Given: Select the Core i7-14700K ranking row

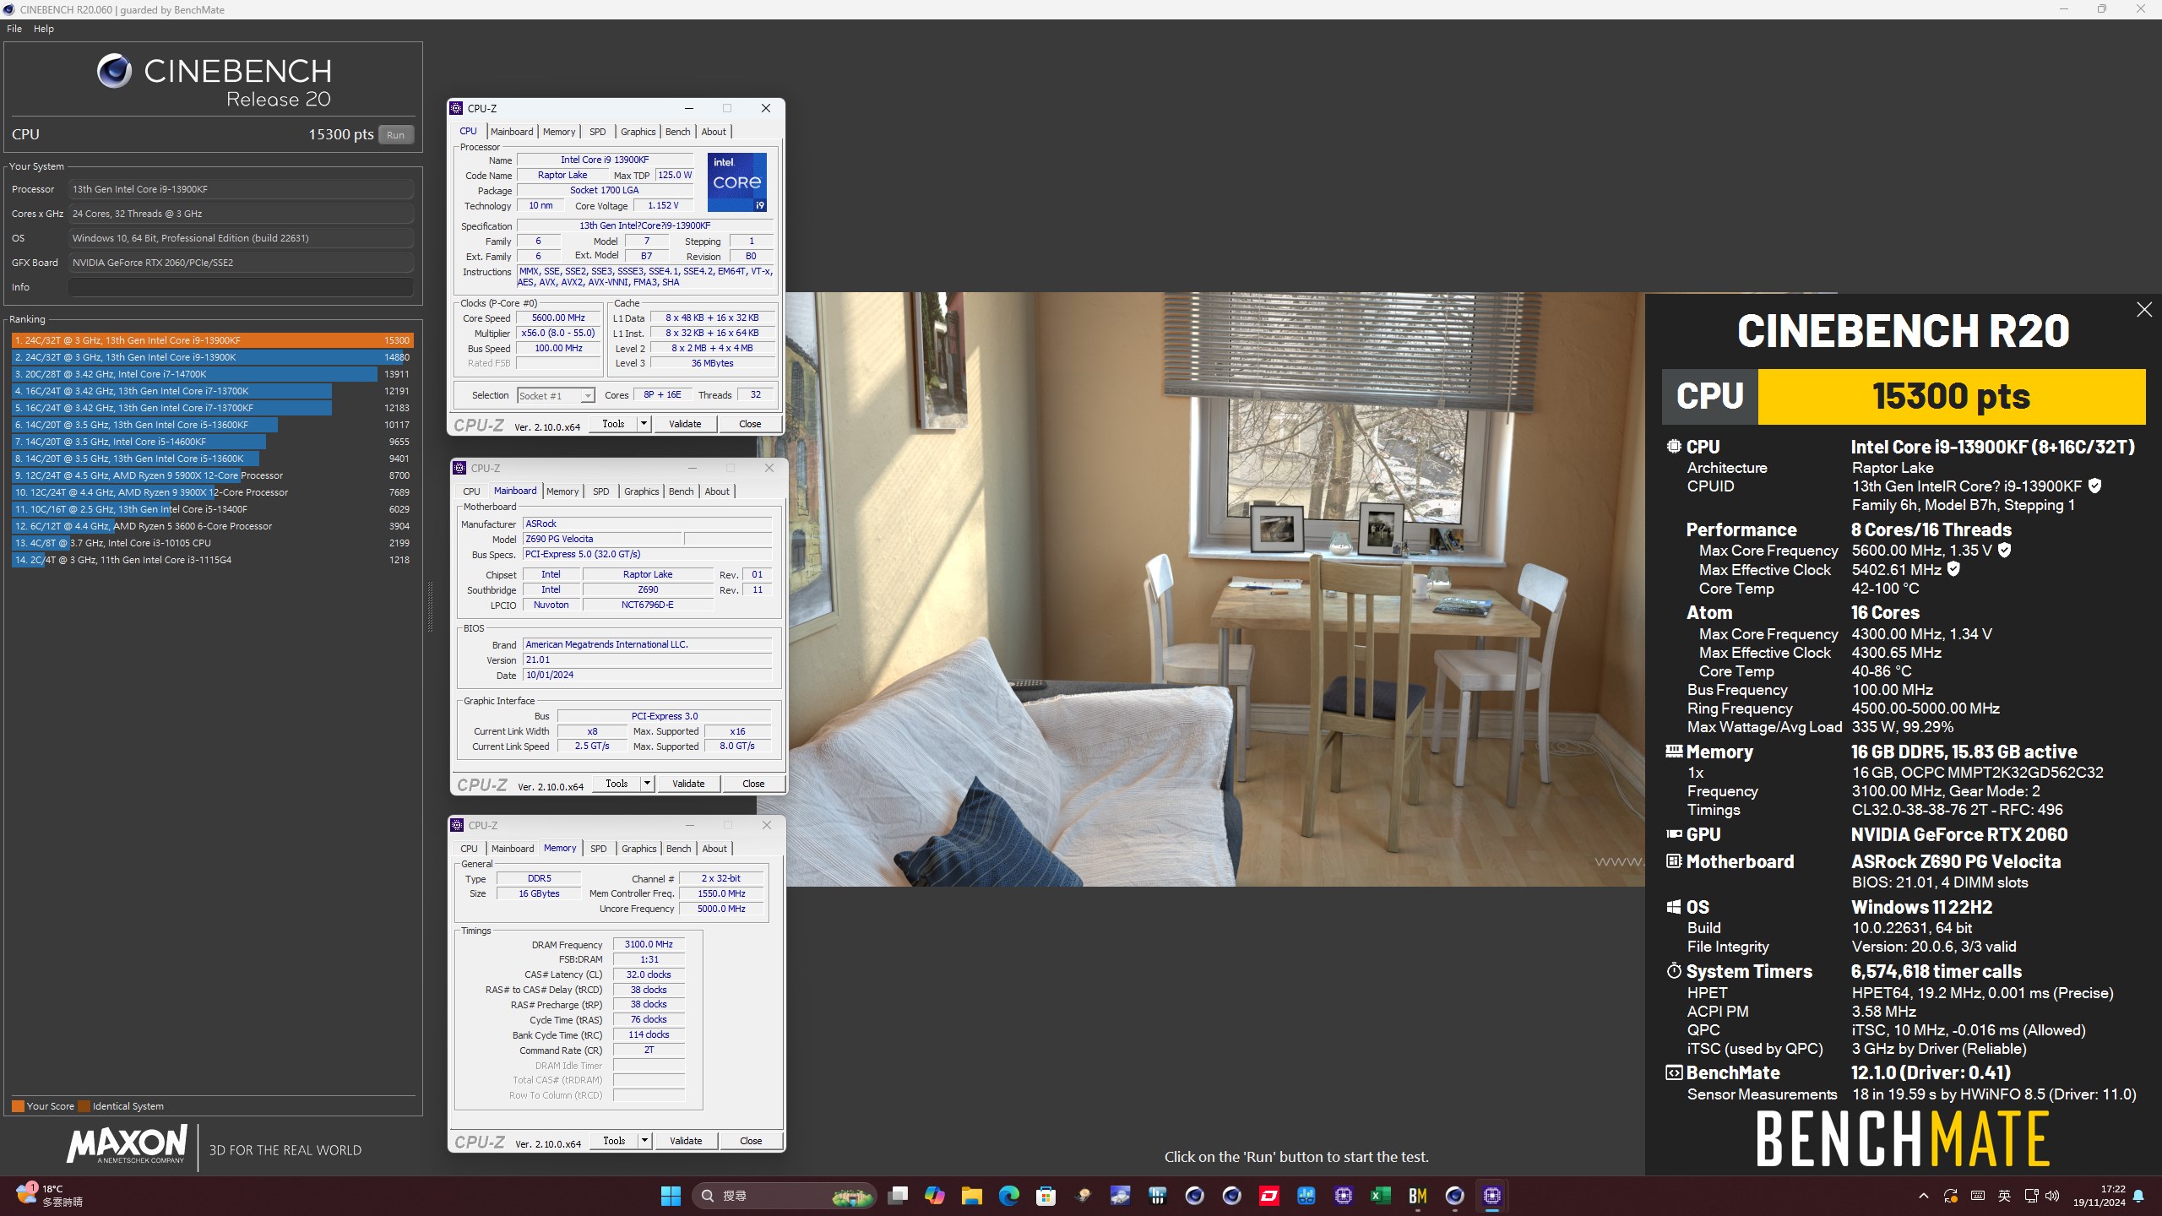Looking at the screenshot, I should tap(211, 374).
